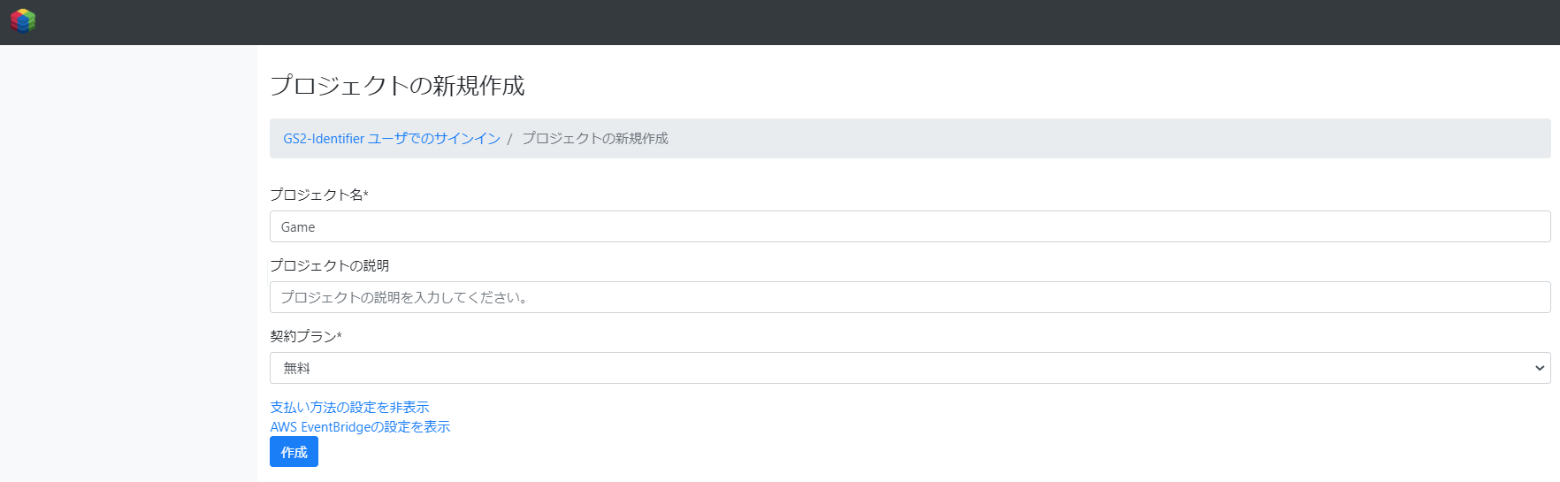Click the empty left sidebar panel
The width and height of the screenshot is (1560, 482).
(x=128, y=264)
